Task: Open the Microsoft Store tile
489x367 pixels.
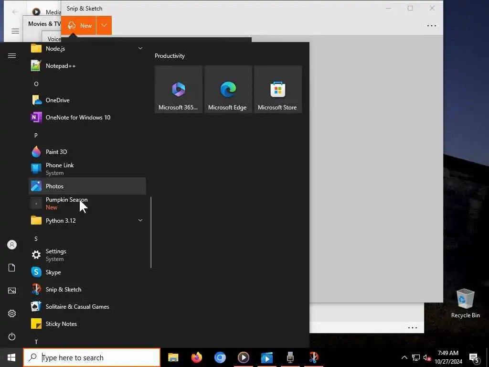Action: 277,89
